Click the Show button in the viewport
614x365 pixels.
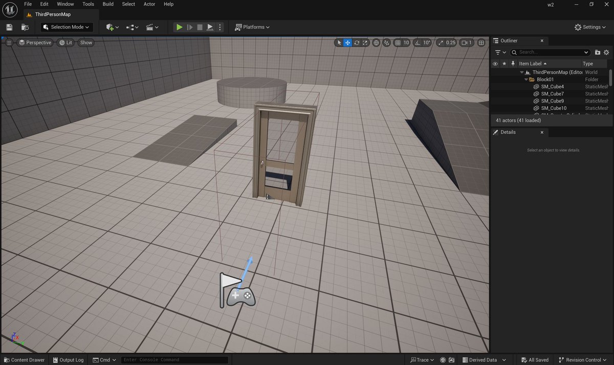pyautogui.click(x=85, y=42)
